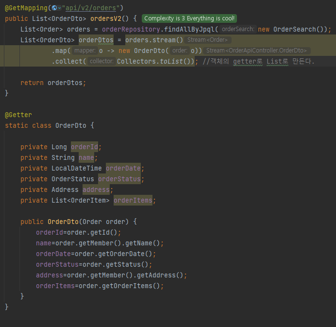Click return orderDtos statement
The height and width of the screenshot is (327, 336).
(53, 83)
